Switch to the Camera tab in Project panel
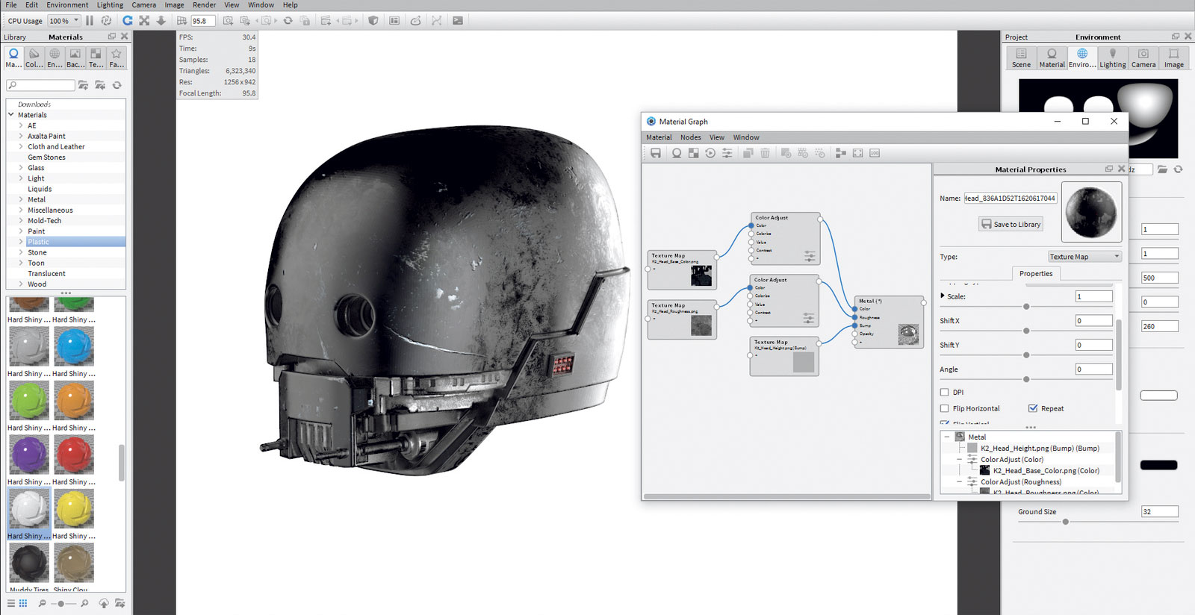1195x615 pixels. pos(1143,58)
